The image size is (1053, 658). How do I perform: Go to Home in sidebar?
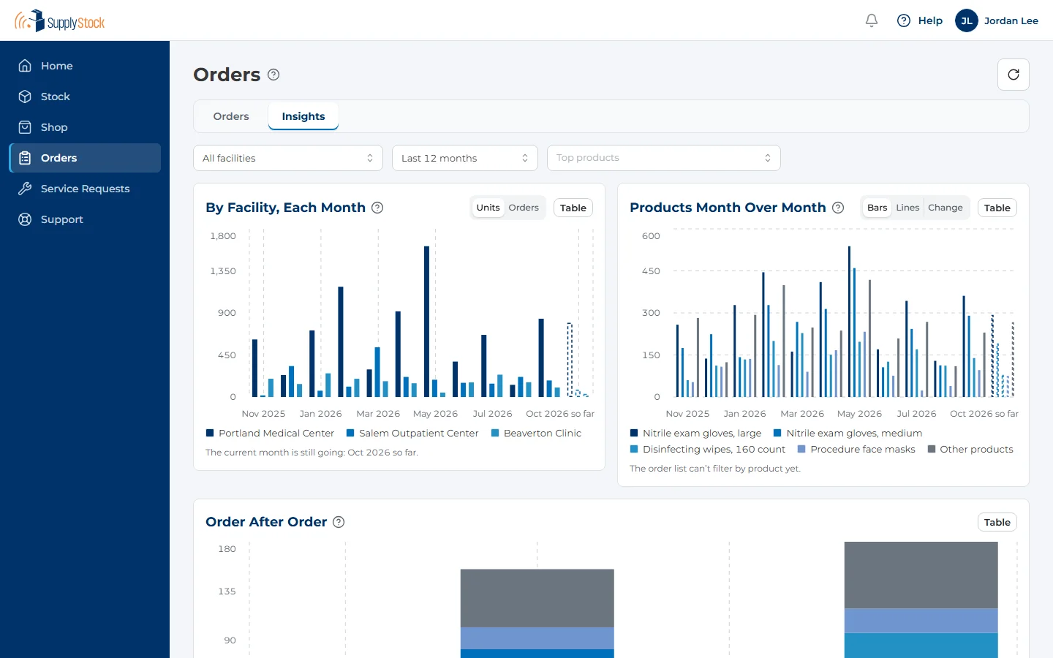85,66
